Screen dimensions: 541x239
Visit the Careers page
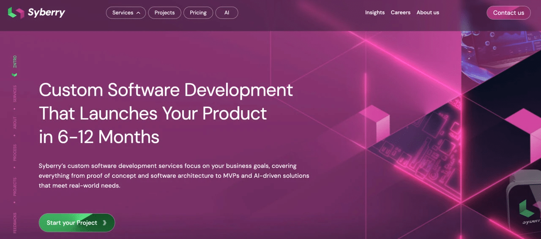pos(400,13)
